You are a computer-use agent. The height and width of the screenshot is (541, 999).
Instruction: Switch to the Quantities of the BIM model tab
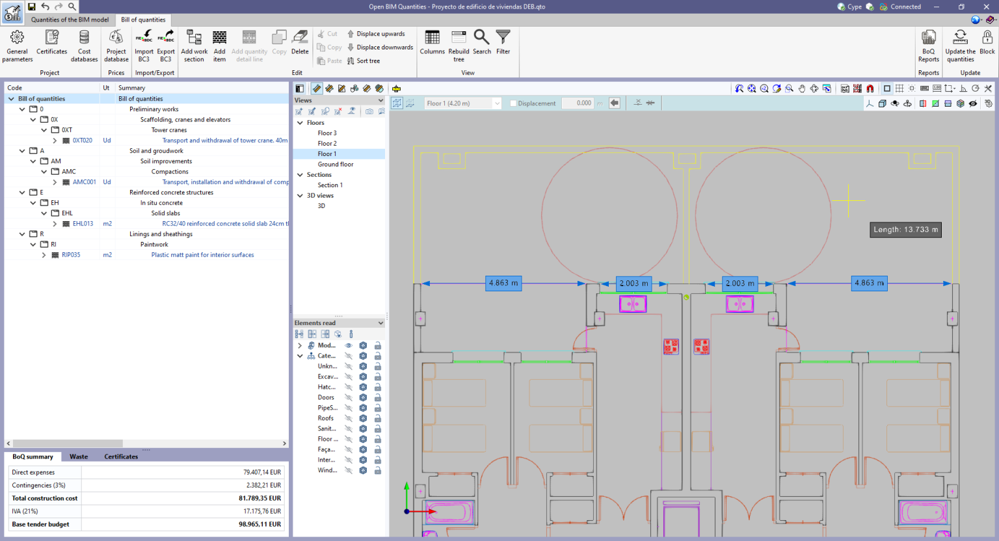[x=70, y=20]
